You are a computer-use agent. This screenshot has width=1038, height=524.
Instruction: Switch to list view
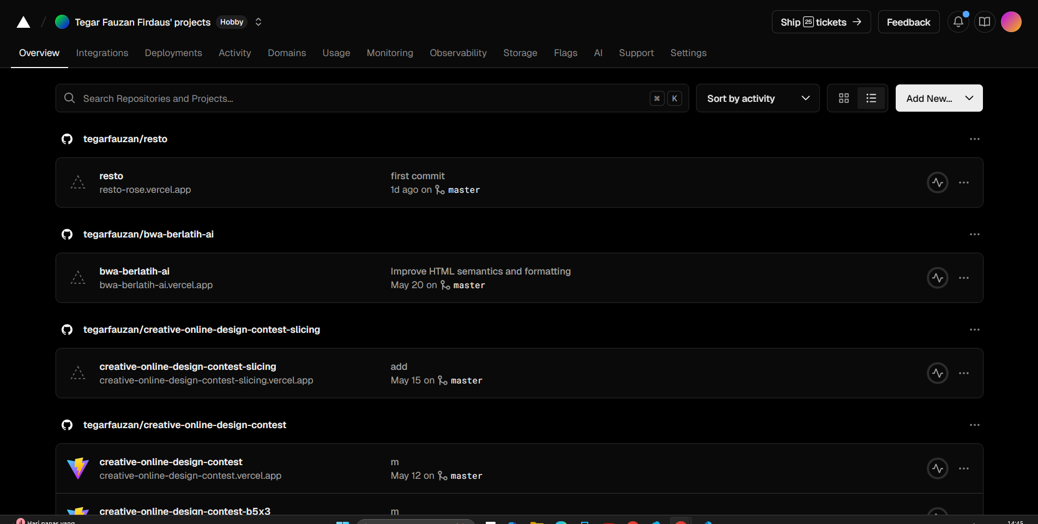point(871,98)
